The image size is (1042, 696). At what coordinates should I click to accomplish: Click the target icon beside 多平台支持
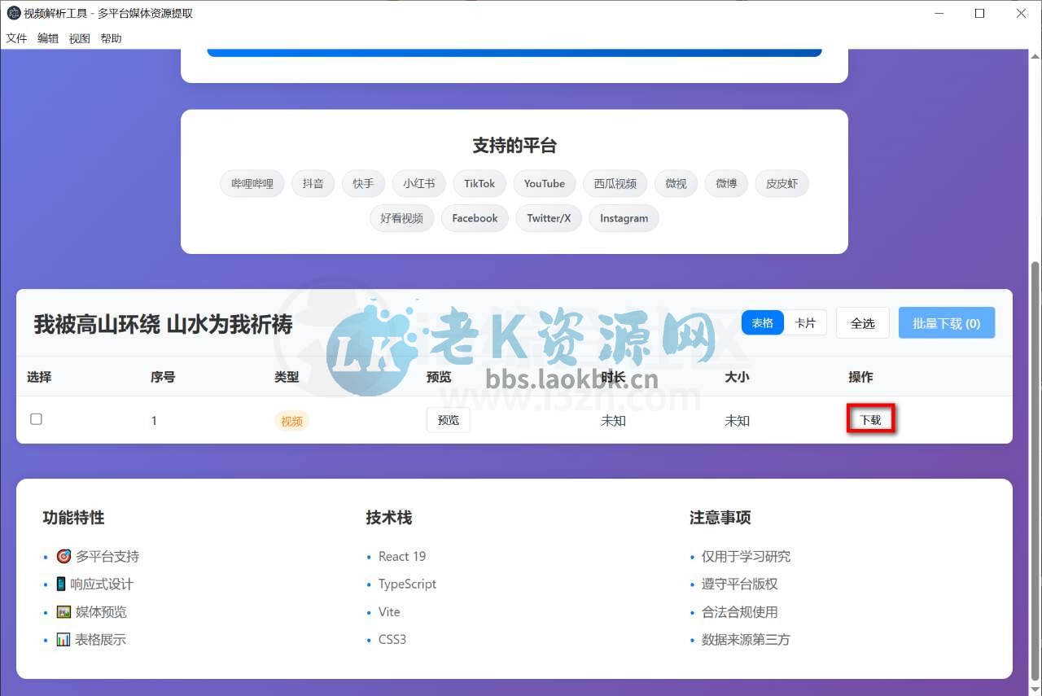tap(63, 556)
